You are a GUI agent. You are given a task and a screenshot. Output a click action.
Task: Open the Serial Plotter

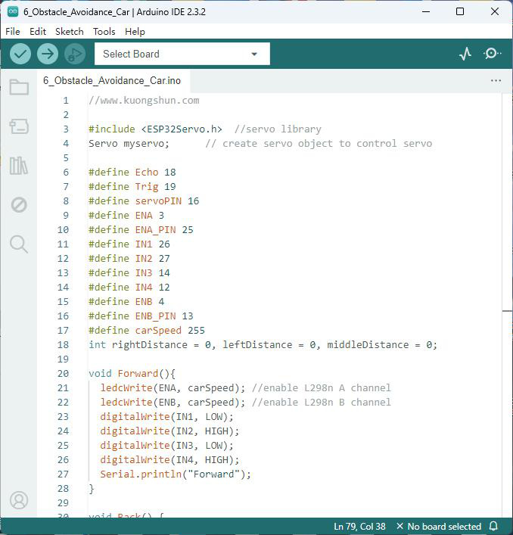(465, 54)
